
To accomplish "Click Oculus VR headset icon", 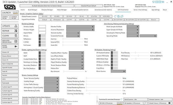I will coord(16,52).
